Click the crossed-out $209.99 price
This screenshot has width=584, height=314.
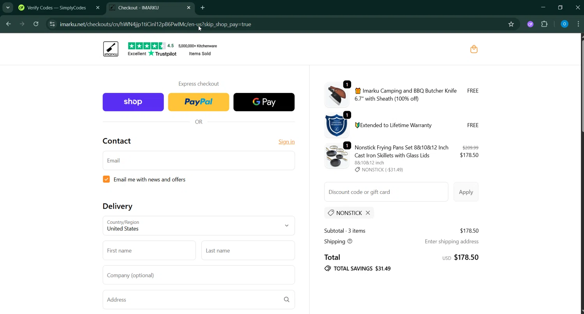[470, 148]
